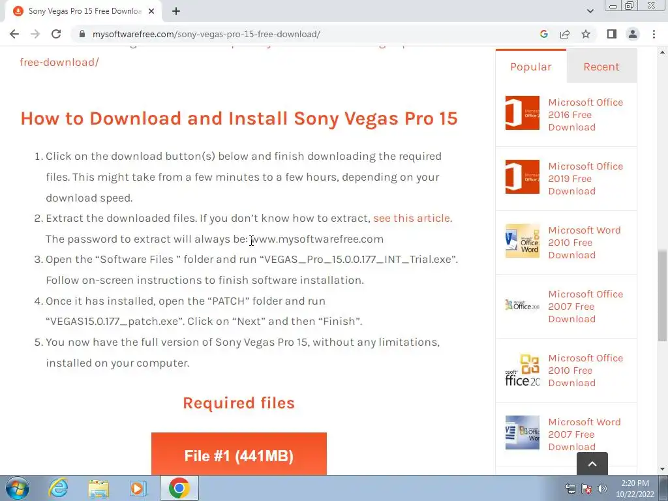Click the scrollbar up arrow
Image resolution: width=668 pixels, height=501 pixels.
pyautogui.click(x=662, y=52)
